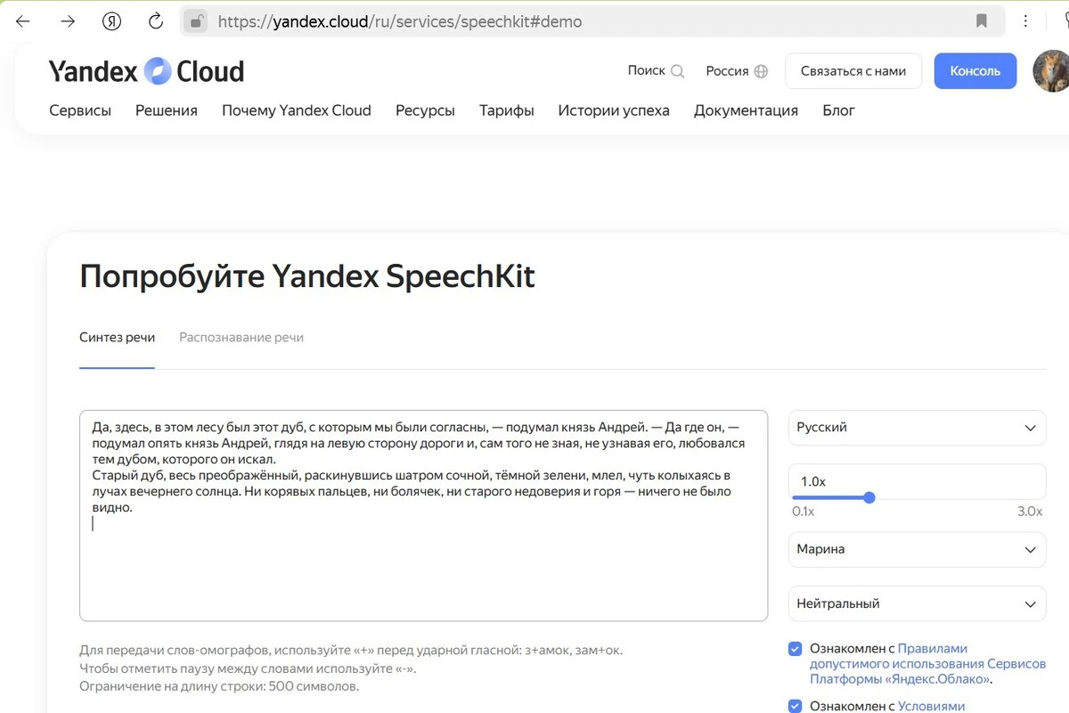The height and width of the screenshot is (713, 1069).
Task: Click the 500 символов length limit note
Action: (219, 686)
